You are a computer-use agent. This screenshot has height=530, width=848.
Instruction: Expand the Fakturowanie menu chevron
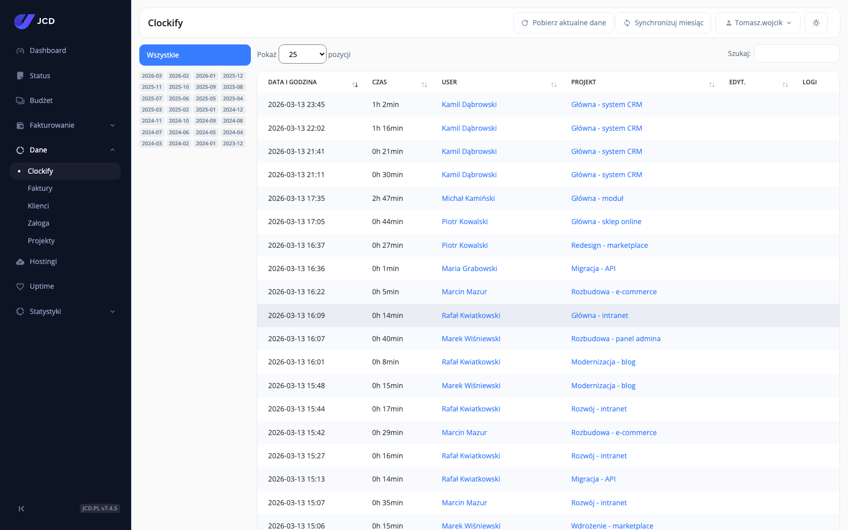(x=113, y=125)
